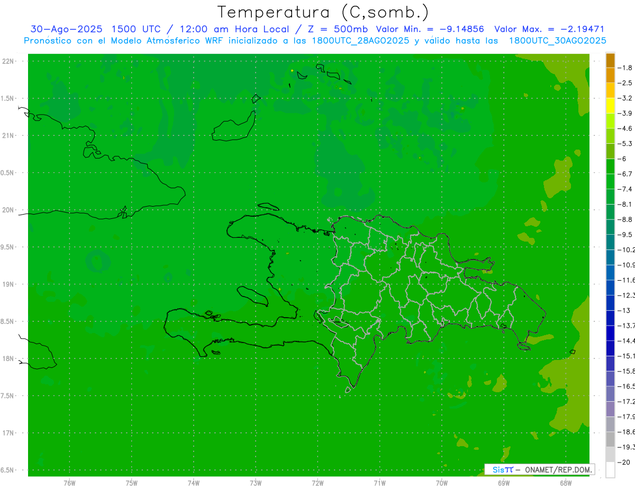Select the purple swatch between -17.2 and -17.9
Image resolution: width=635 pixels, height=490 pixels.
610,409
